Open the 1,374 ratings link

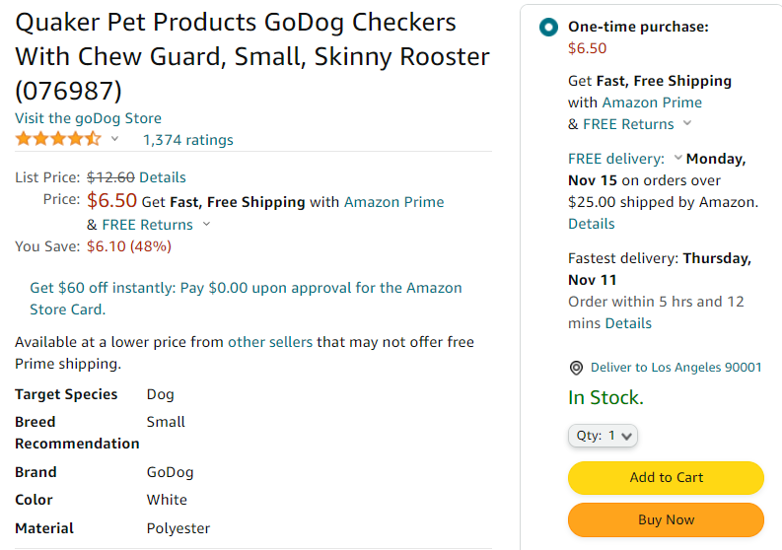(x=188, y=140)
